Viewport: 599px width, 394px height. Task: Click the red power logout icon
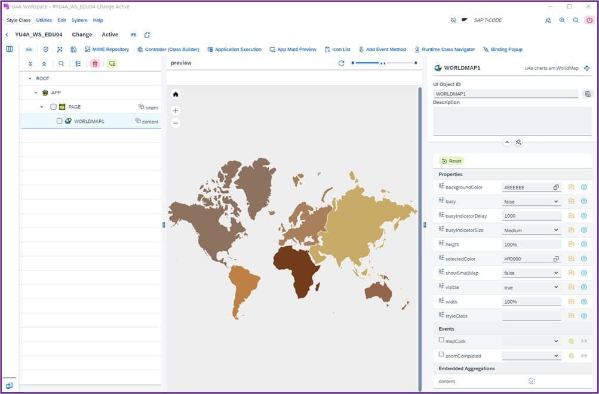(589, 20)
